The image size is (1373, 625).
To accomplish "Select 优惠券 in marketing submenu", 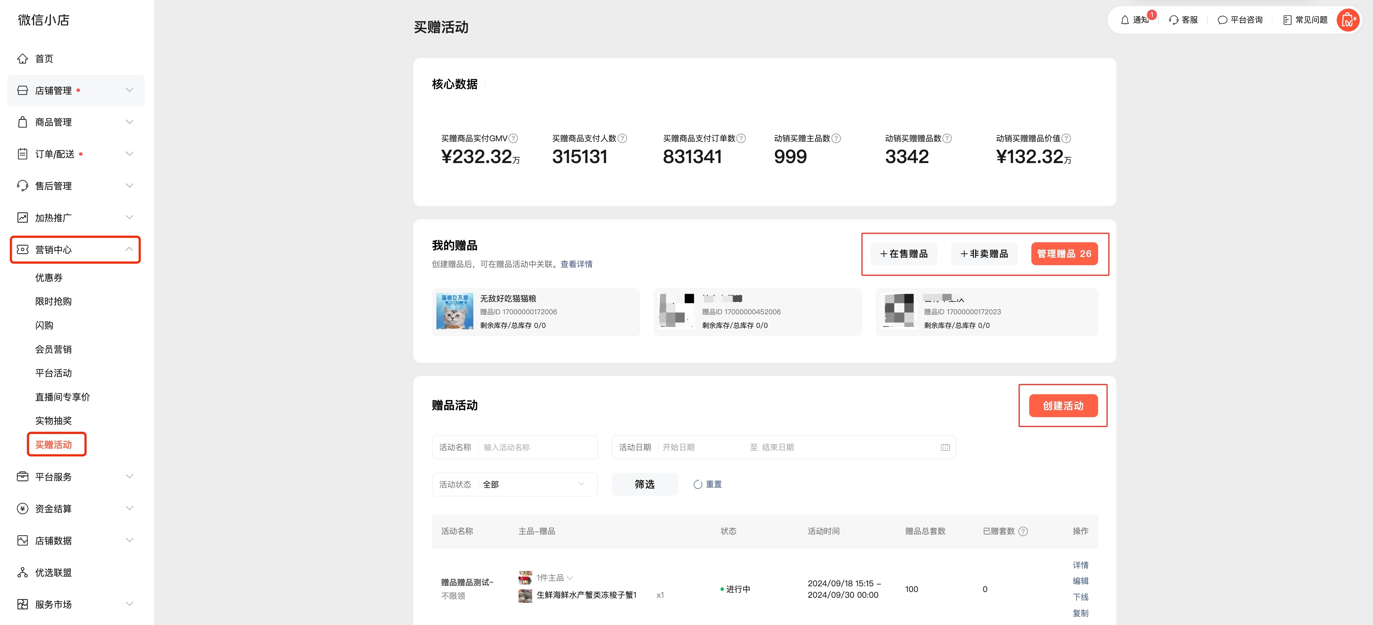I will (48, 278).
